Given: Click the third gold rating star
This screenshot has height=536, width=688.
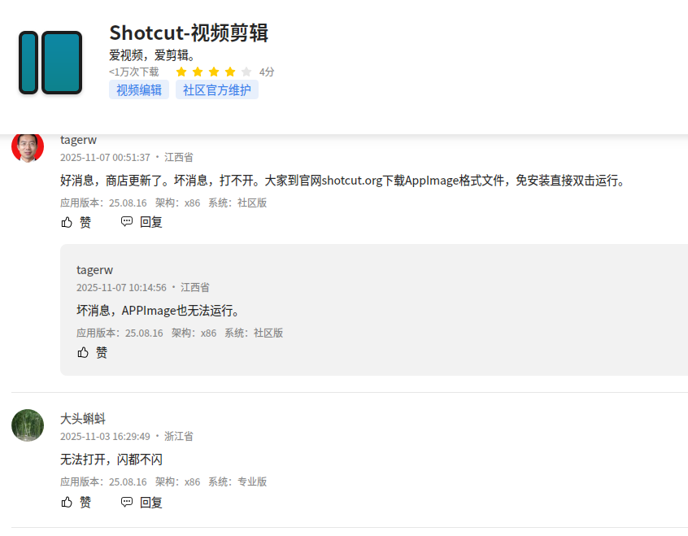Looking at the screenshot, I should tap(214, 72).
